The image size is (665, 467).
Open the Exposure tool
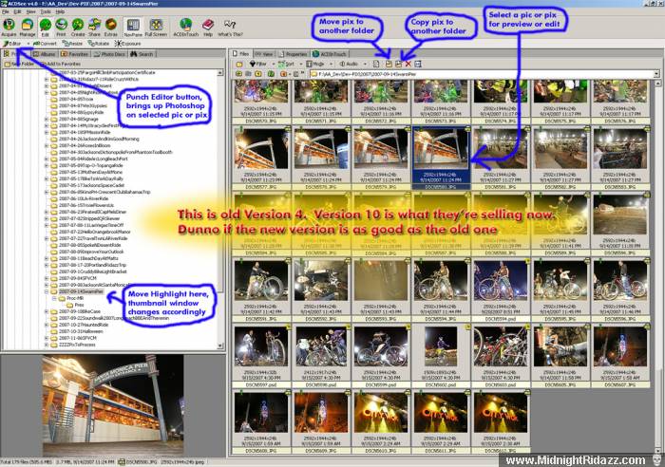[127, 44]
